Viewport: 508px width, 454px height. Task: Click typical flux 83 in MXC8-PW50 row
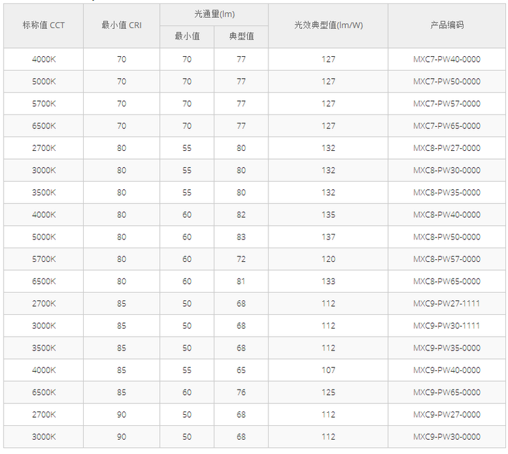tap(241, 237)
